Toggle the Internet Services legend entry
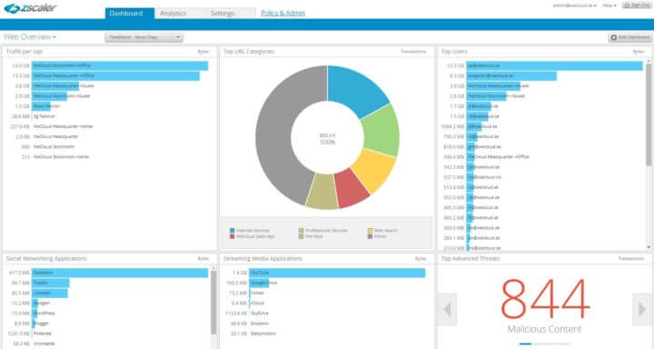 tap(250, 231)
